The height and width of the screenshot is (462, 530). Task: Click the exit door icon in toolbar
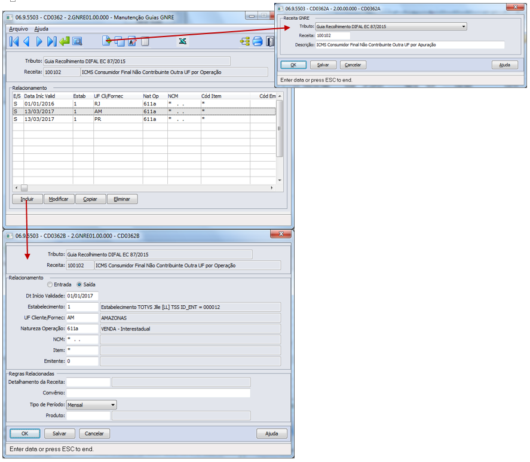click(270, 42)
